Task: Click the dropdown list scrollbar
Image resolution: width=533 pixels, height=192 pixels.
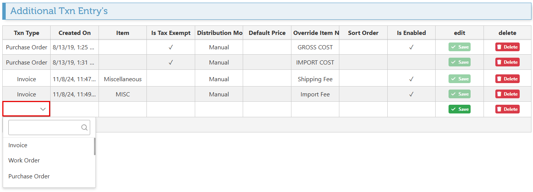Action: [95, 146]
